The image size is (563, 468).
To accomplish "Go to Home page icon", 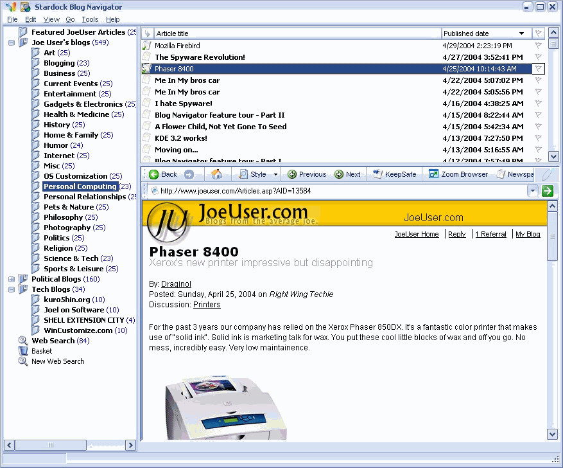I will coord(216,174).
